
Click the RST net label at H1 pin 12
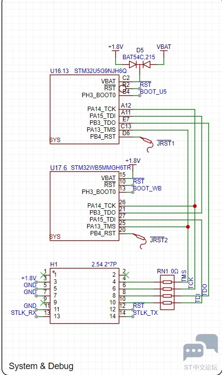click(x=138, y=305)
